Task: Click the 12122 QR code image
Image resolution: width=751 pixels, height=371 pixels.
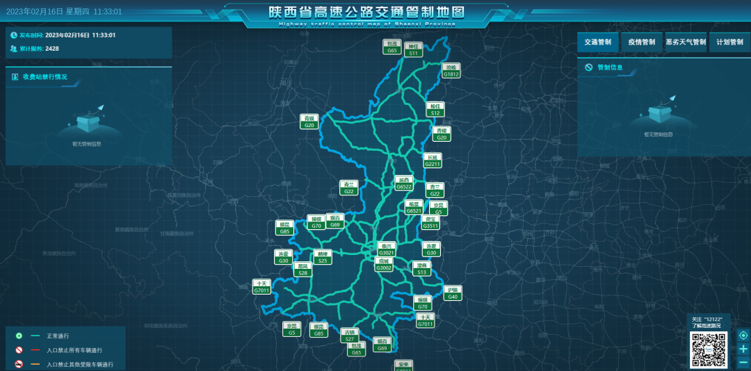Action: [x=707, y=350]
